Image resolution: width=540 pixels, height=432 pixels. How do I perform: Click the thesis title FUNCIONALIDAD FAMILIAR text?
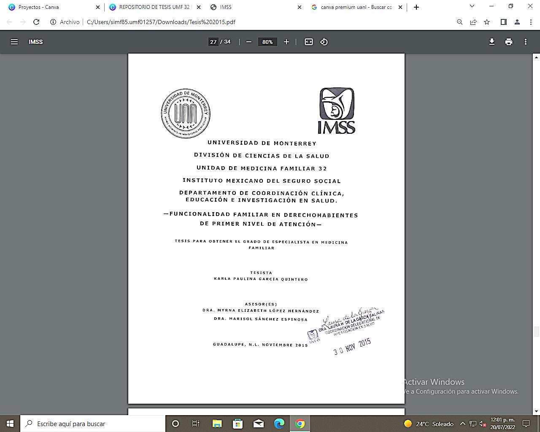coord(261,219)
